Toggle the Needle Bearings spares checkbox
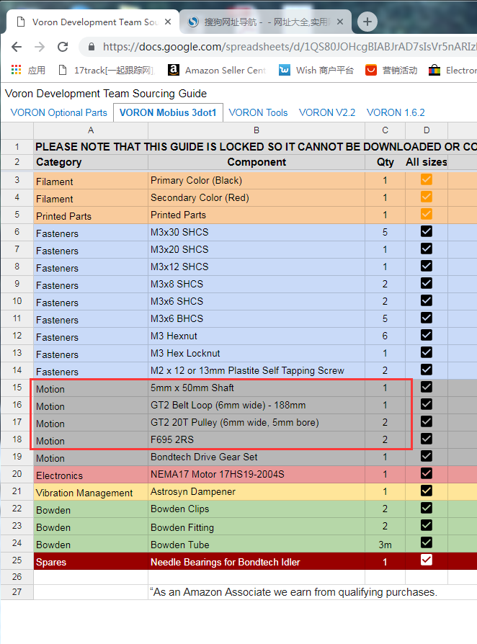Screen dimensions: 477x644 (x=426, y=560)
